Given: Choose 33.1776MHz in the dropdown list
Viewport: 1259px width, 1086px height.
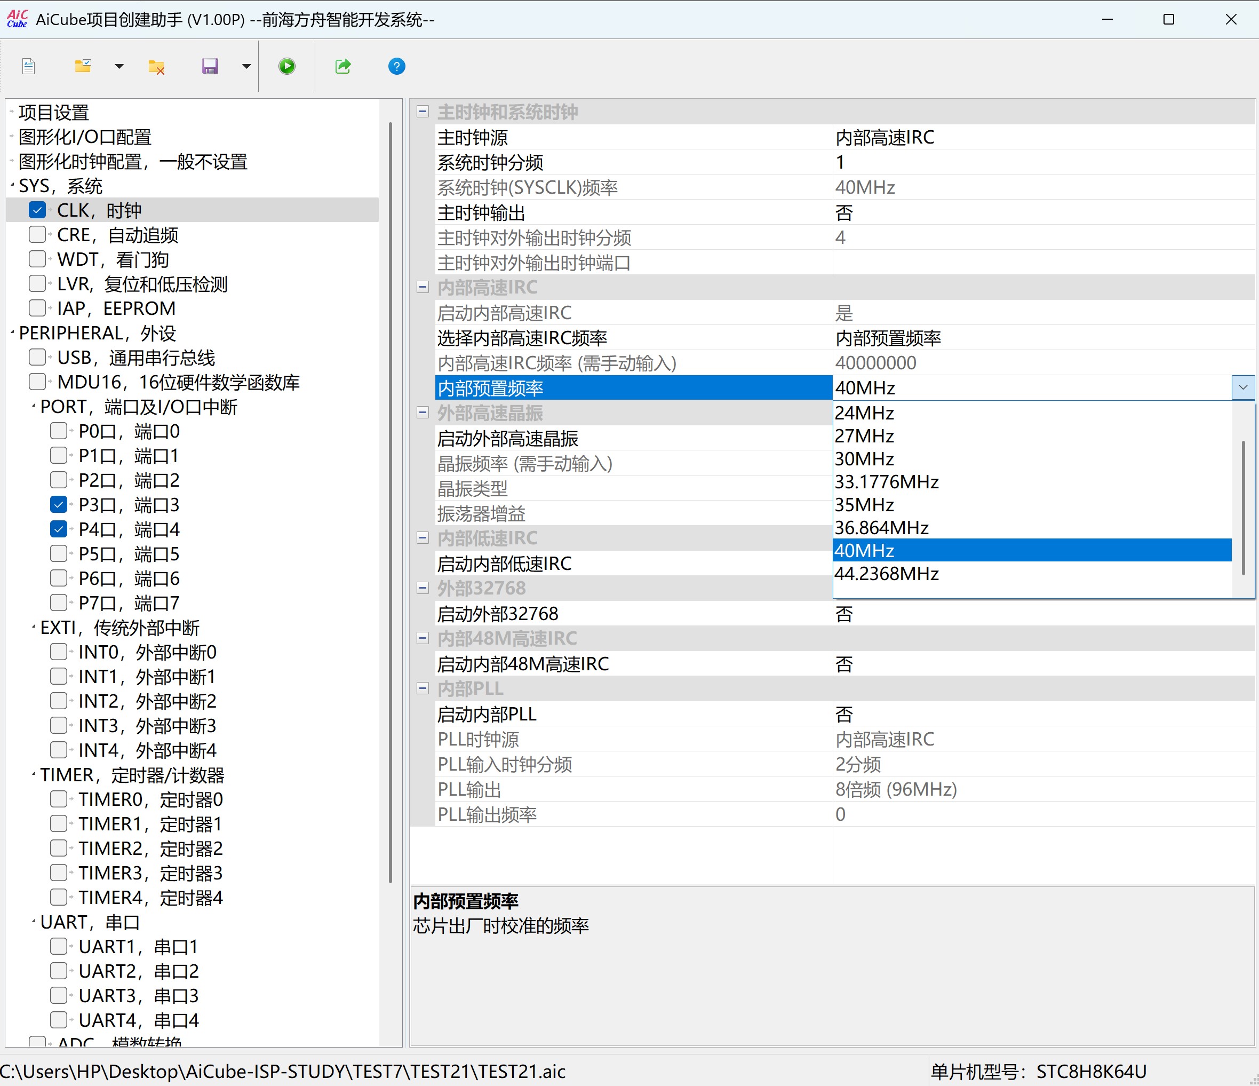Looking at the screenshot, I should pos(1032,482).
